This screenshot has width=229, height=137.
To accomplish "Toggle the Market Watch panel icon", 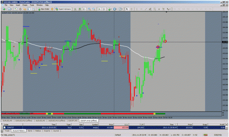I will point(16,9).
